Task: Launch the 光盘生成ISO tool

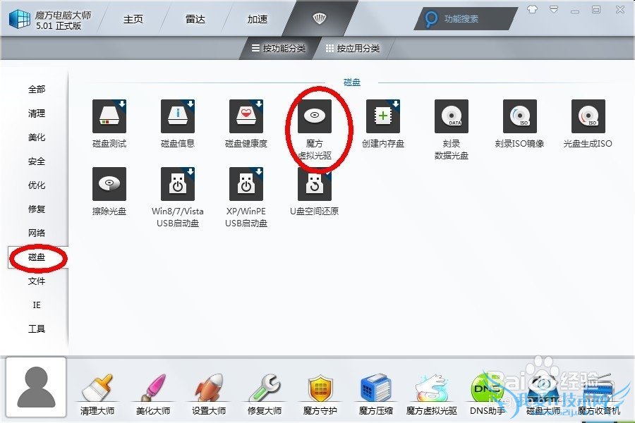Action: [588, 116]
